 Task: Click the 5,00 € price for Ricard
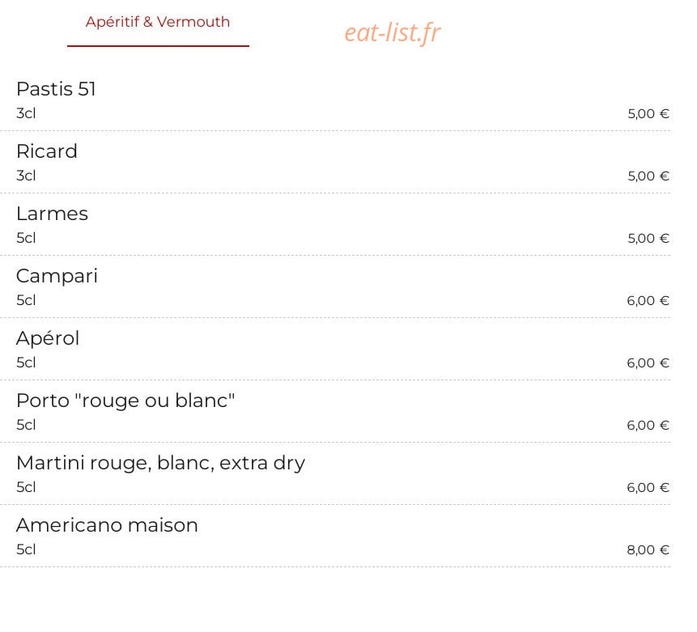(x=648, y=176)
